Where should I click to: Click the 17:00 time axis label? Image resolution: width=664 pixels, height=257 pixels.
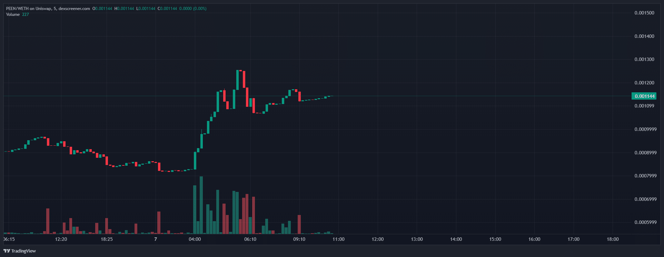pyautogui.click(x=574, y=239)
